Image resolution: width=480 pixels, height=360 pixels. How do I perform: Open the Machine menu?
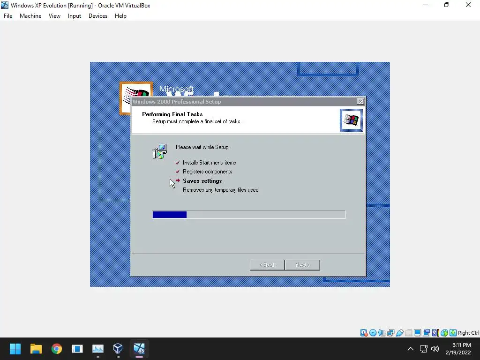(x=30, y=16)
